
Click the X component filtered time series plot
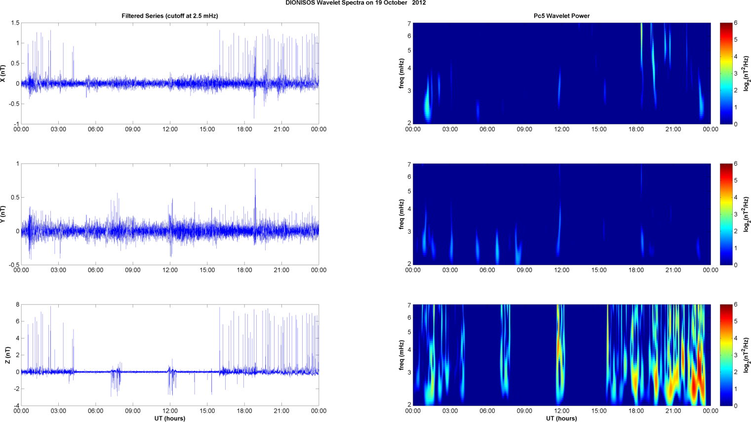[170, 74]
